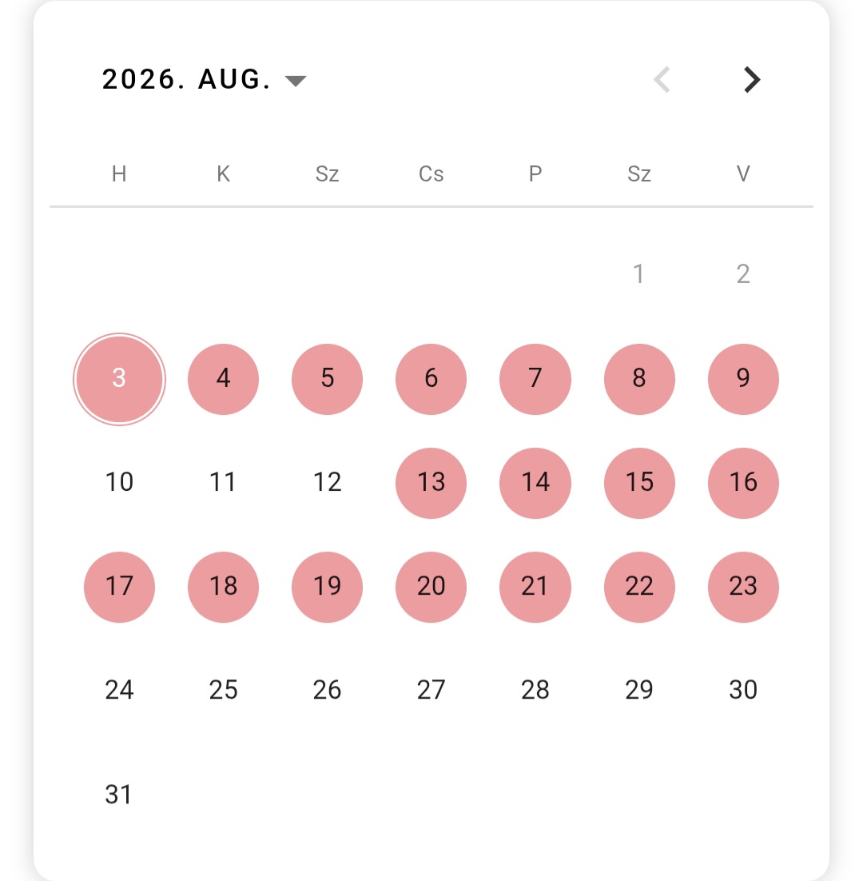Select day 31 in the last row
Image resolution: width=863 pixels, height=881 pixels.
119,795
